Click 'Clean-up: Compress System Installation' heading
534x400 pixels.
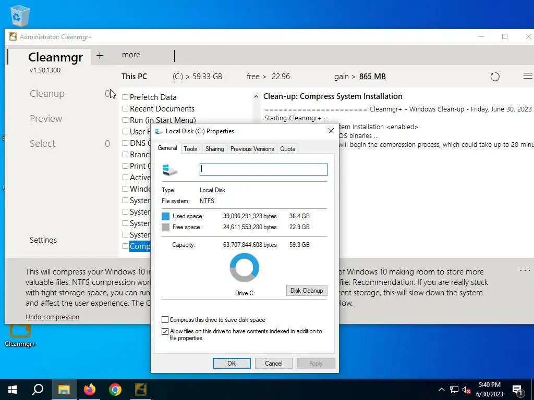(x=333, y=96)
